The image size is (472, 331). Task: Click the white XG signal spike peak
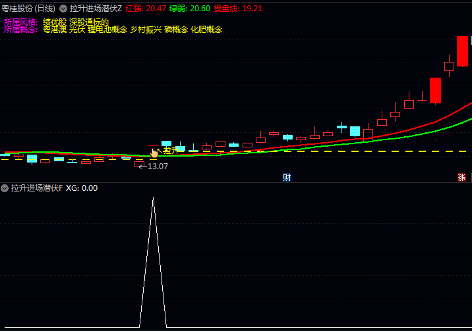click(153, 198)
